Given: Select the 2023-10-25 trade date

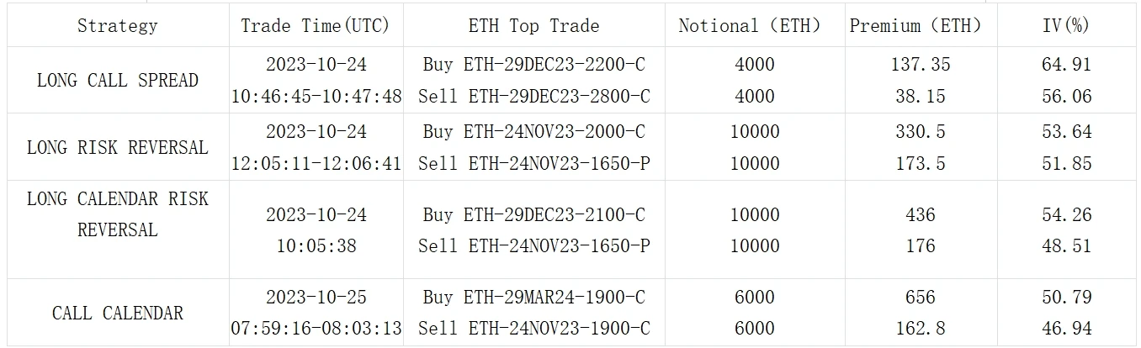Looking at the screenshot, I should (316, 298).
